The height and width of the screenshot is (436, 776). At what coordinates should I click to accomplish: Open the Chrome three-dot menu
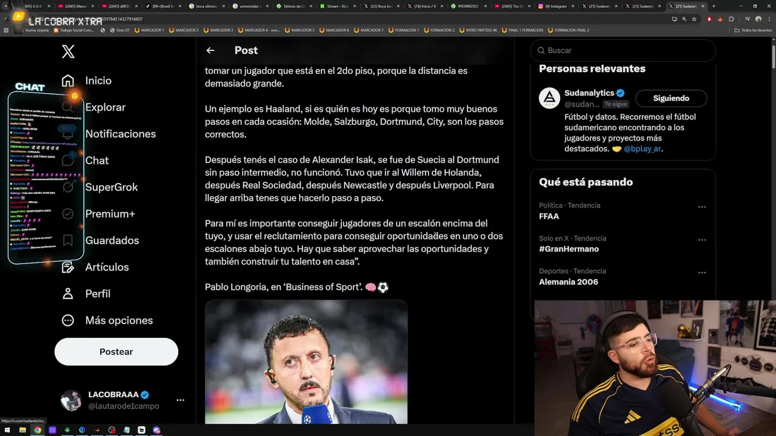(x=769, y=19)
